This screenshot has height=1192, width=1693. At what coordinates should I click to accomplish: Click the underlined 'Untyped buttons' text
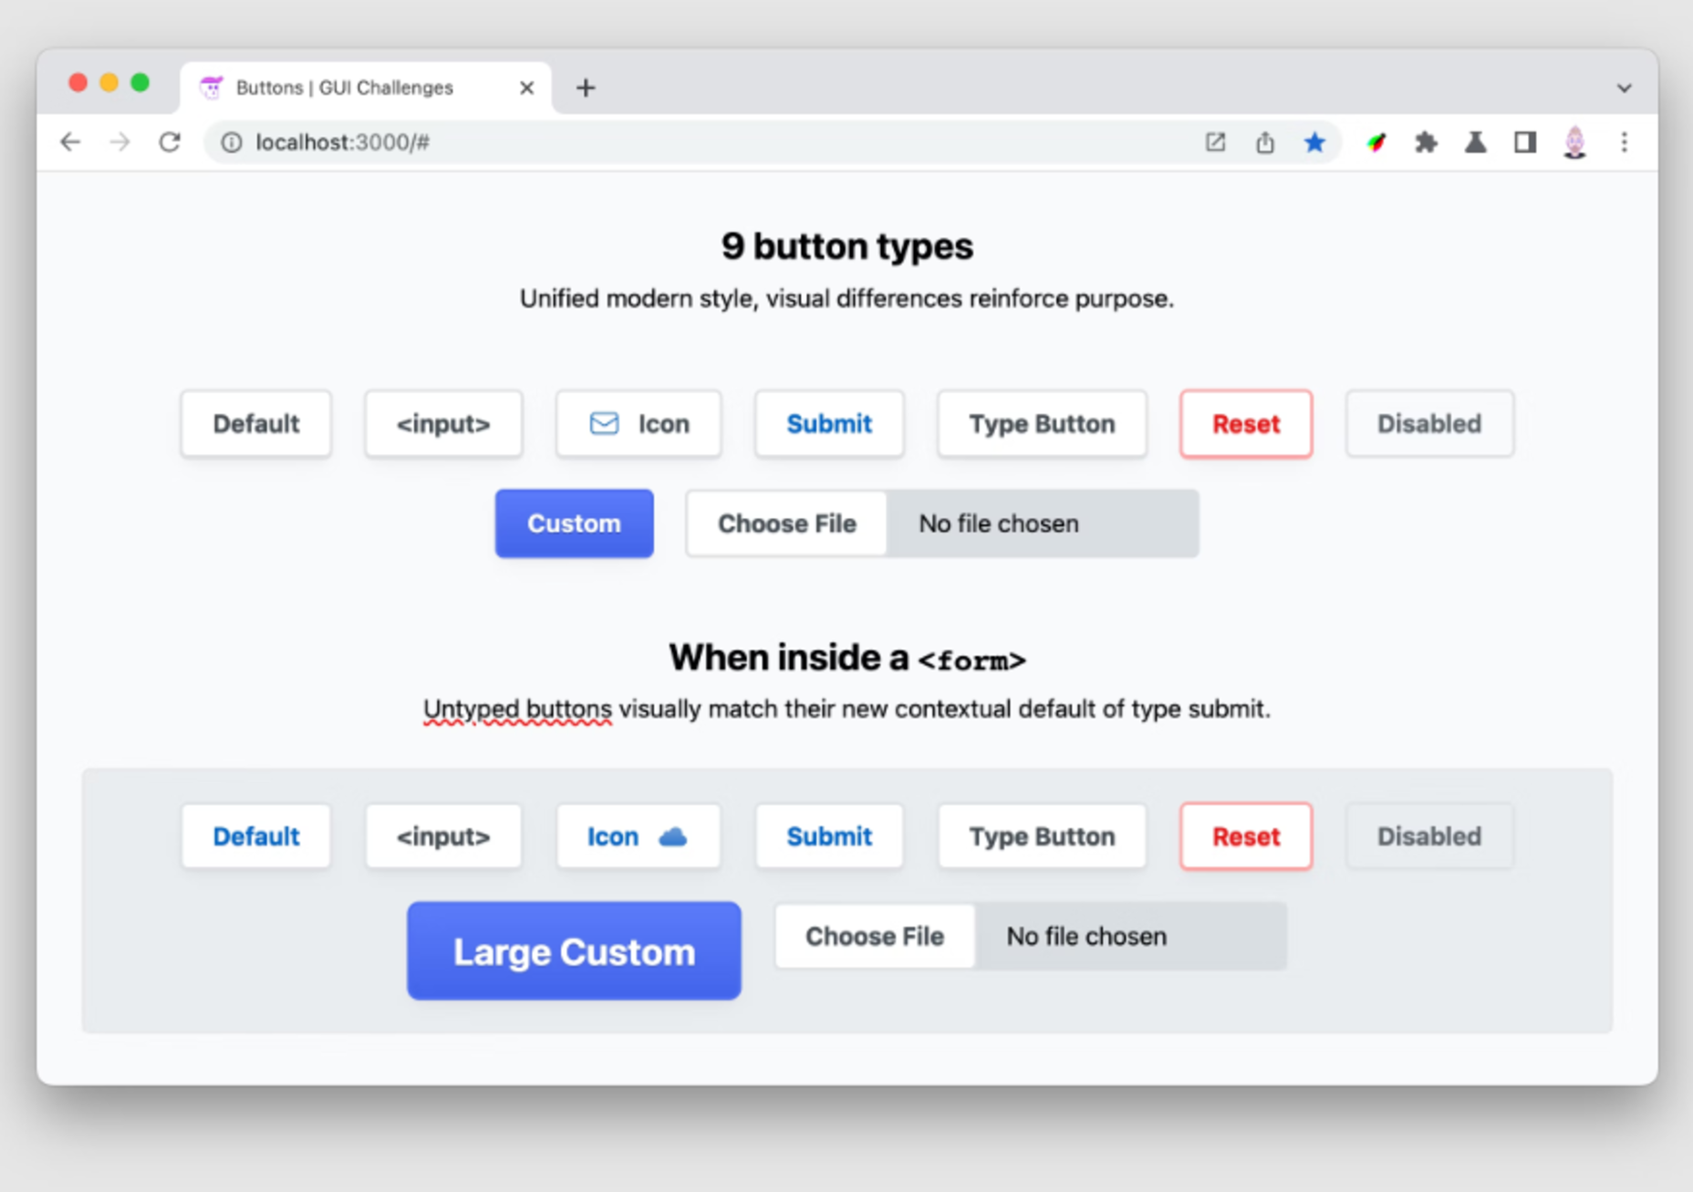coord(517,710)
